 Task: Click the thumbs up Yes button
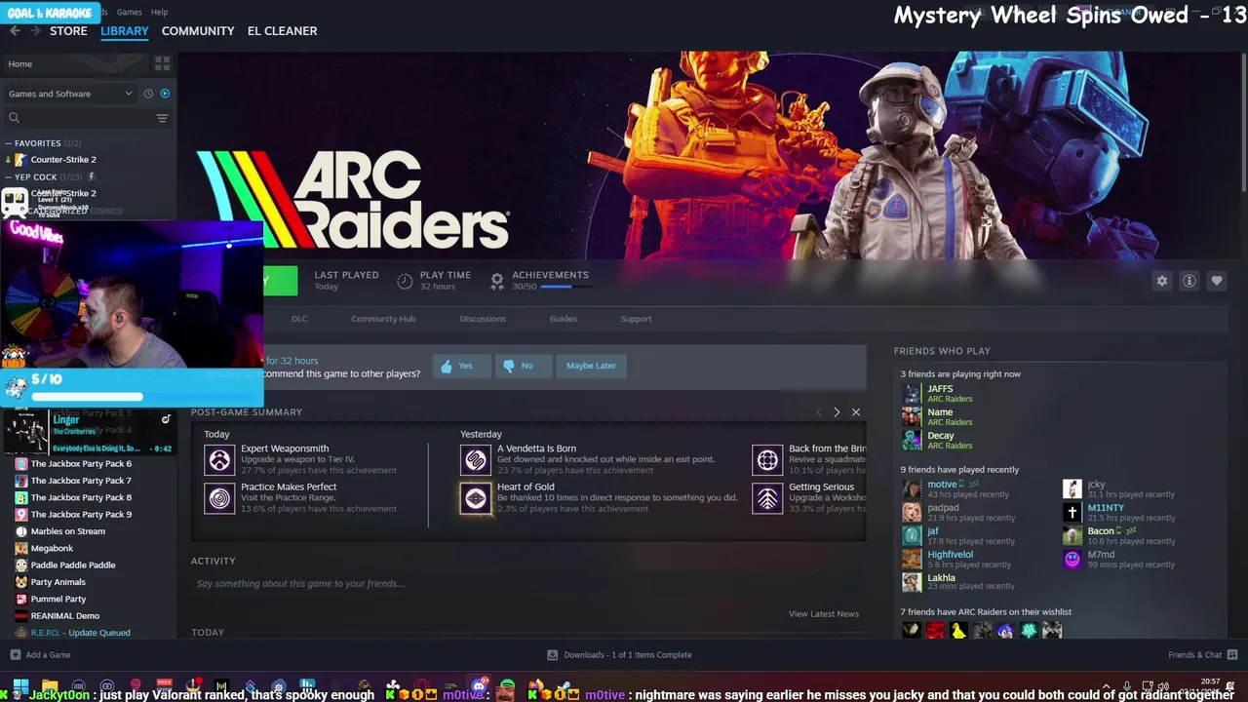click(461, 366)
